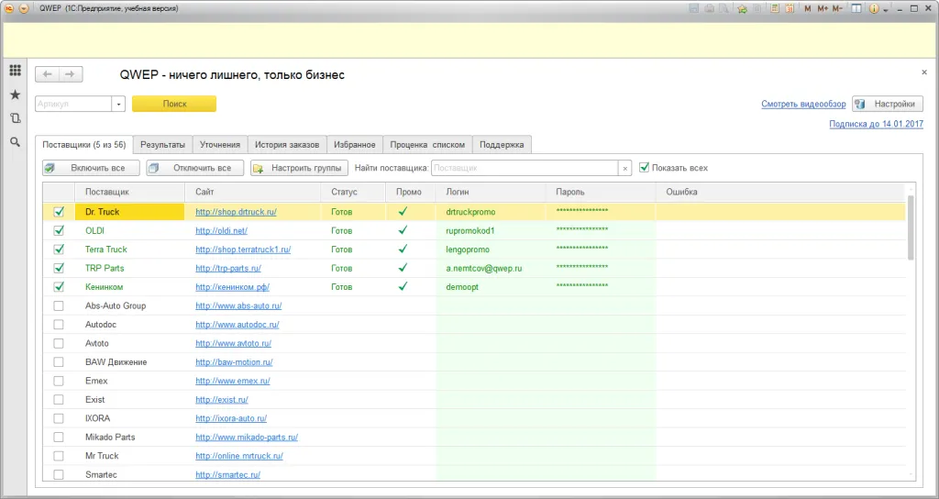Uncheck the Dr. Truck supplier checkbox

click(x=59, y=212)
